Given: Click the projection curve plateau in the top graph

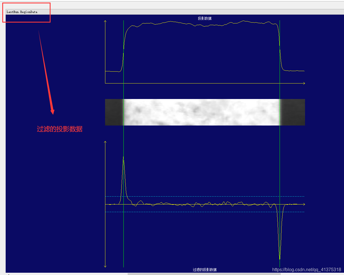Looking at the screenshot, I should (x=202, y=24).
